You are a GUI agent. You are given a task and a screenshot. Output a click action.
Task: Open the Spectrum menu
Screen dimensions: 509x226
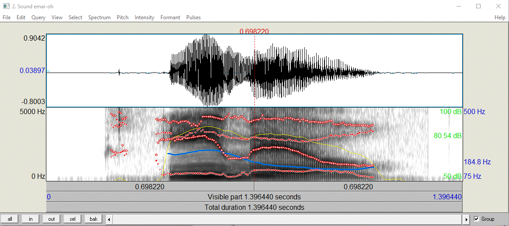pos(99,17)
